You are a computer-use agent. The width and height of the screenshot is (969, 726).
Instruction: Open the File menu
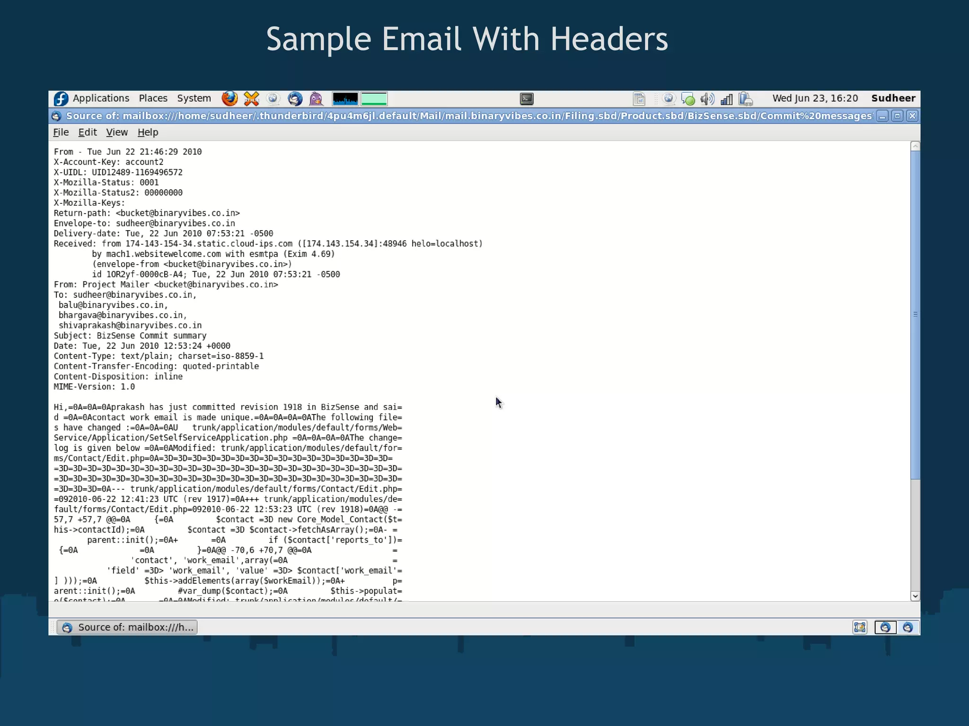pyautogui.click(x=61, y=132)
